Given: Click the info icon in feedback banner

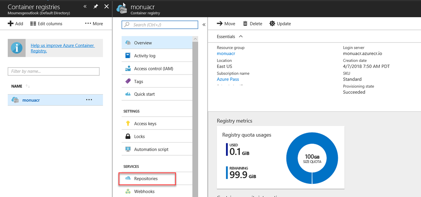Looking at the screenshot, I should tap(16, 48).
